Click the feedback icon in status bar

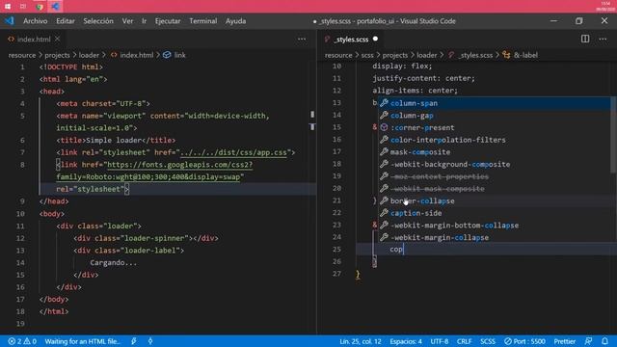coord(588,341)
